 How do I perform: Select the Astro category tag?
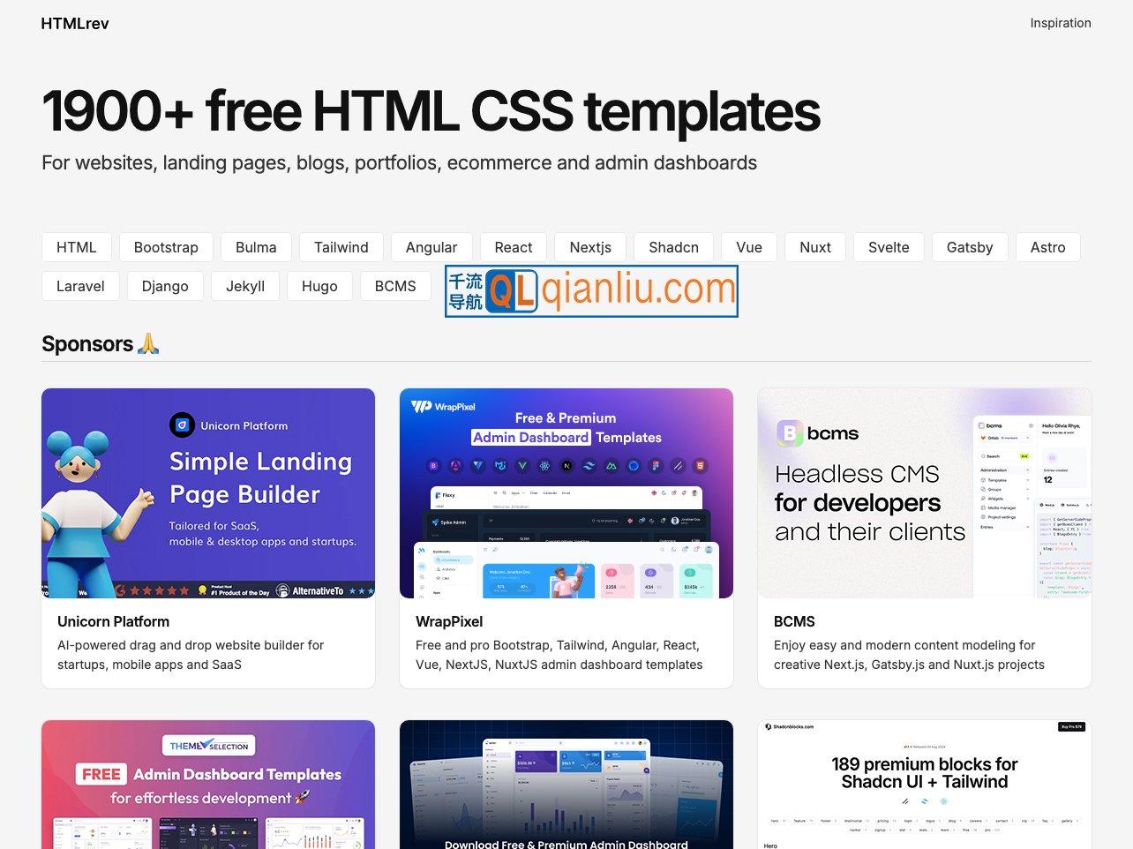1047,247
